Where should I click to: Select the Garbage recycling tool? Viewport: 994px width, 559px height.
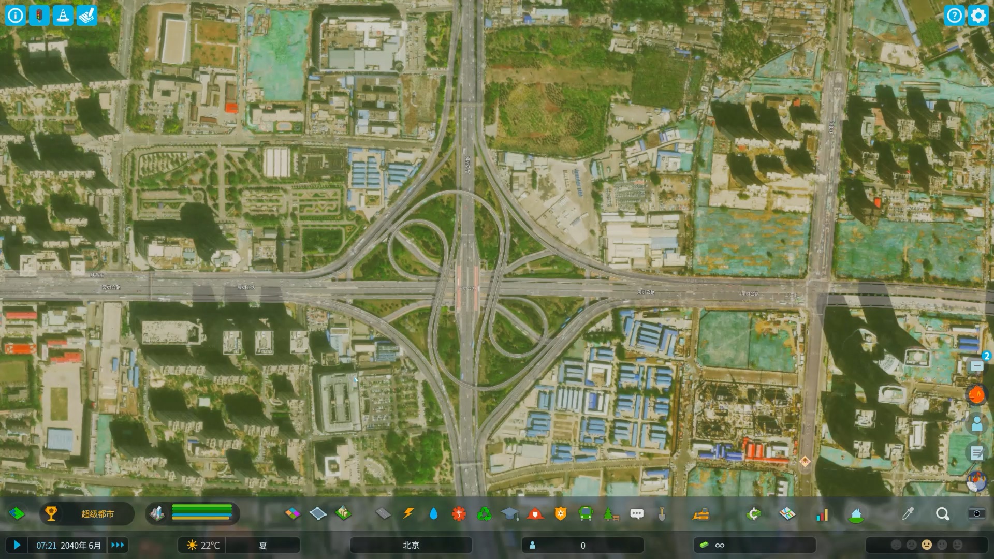(485, 513)
